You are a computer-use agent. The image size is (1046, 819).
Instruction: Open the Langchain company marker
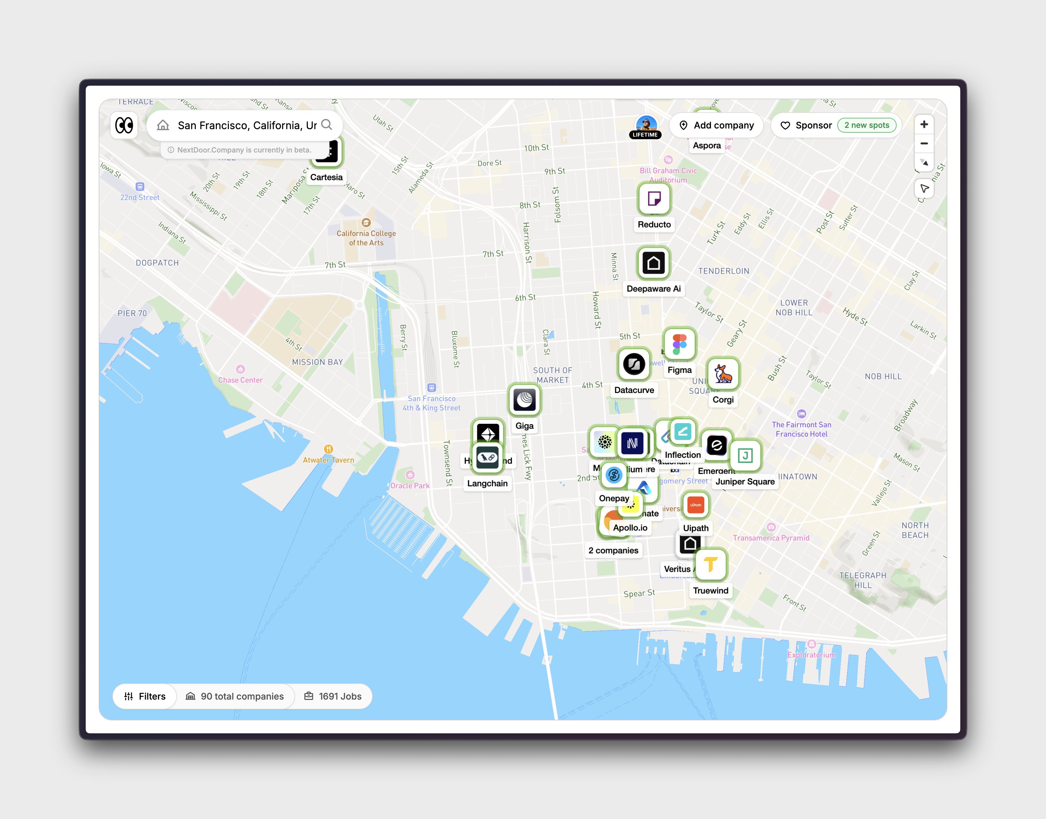487,458
